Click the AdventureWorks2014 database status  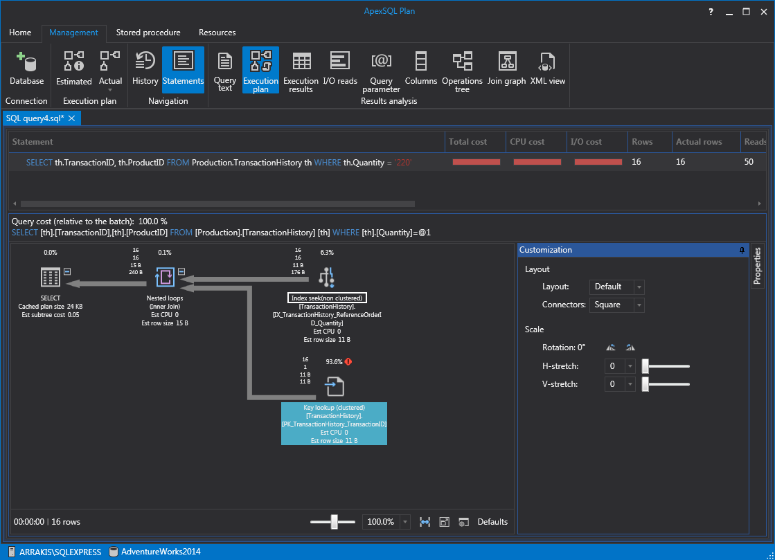point(154,552)
